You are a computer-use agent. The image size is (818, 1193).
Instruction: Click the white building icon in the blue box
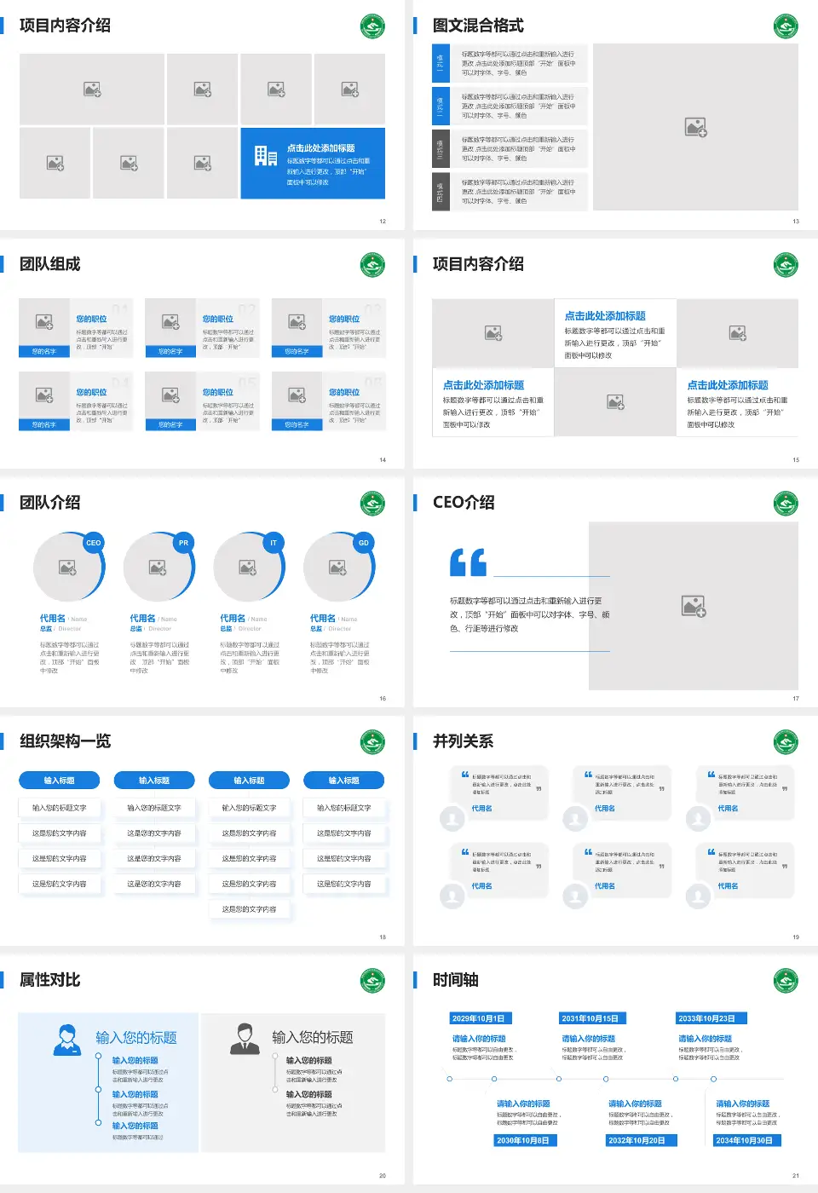pyautogui.click(x=265, y=156)
